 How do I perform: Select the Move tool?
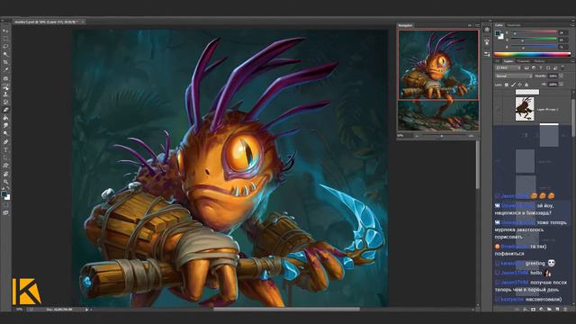click(5, 31)
